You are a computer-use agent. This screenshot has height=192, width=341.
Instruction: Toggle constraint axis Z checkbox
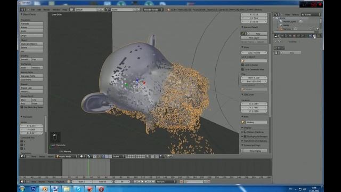[x=22, y=148]
